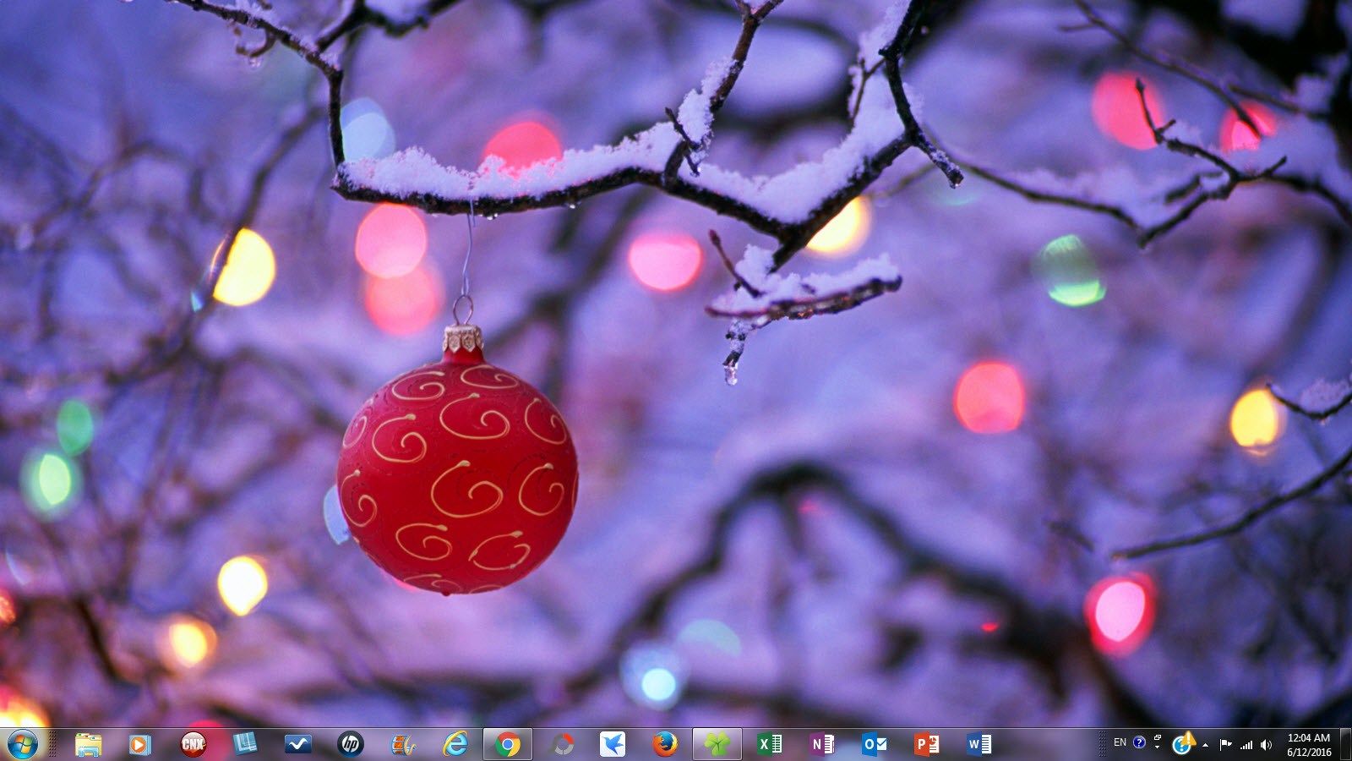Viewport: 1352px width, 761px height.
Task: Open the language bar options arrow
Action: (1158, 747)
